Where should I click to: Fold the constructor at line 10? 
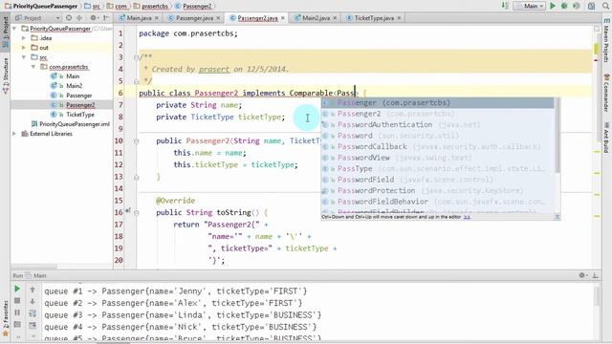click(136, 141)
